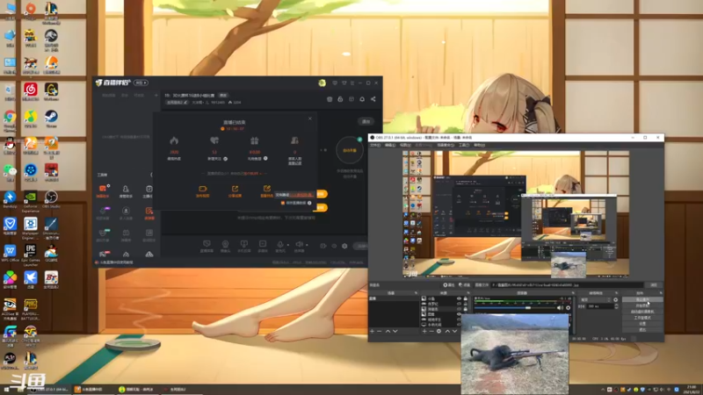Click Filters button in OBS source toolbar
The image size is (703, 395).
pyautogui.click(x=465, y=284)
